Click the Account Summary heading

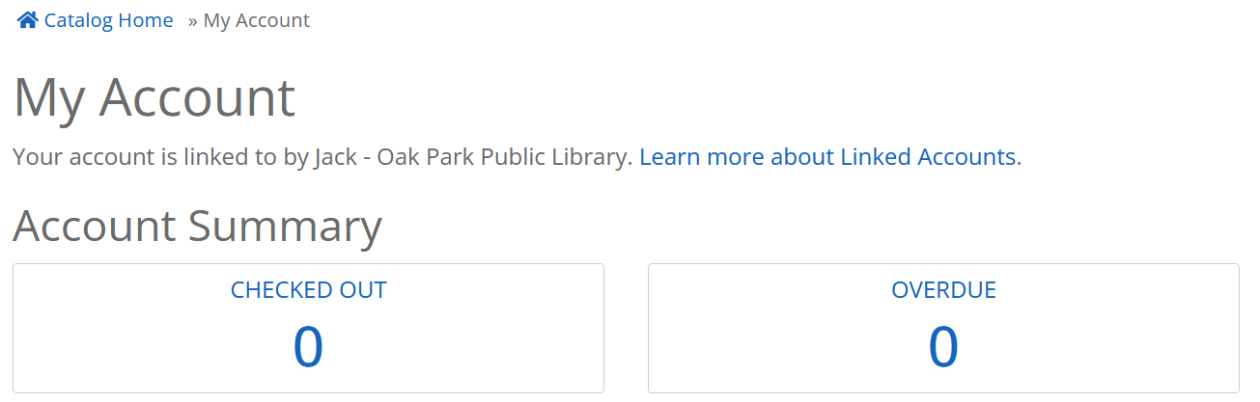coord(198,227)
